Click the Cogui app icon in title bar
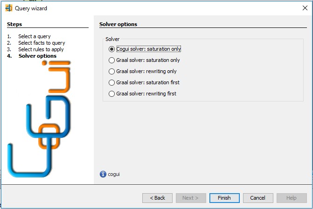 click(x=8, y=8)
